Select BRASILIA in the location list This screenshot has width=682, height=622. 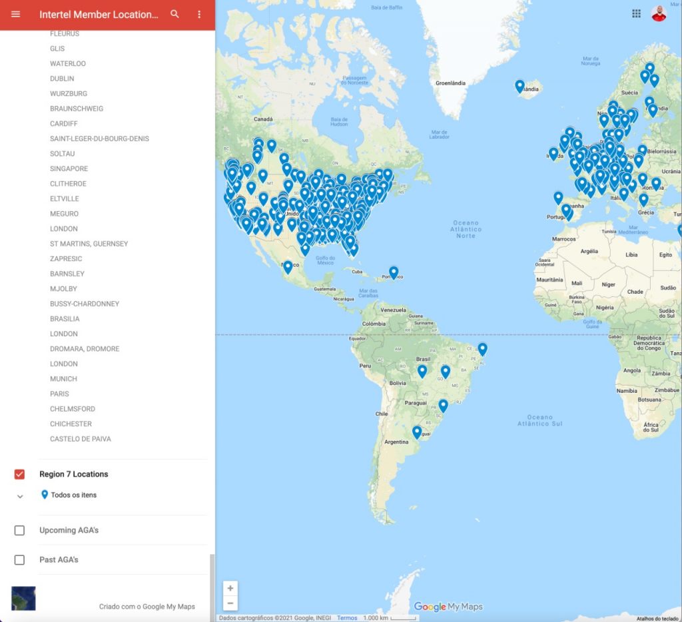point(65,319)
